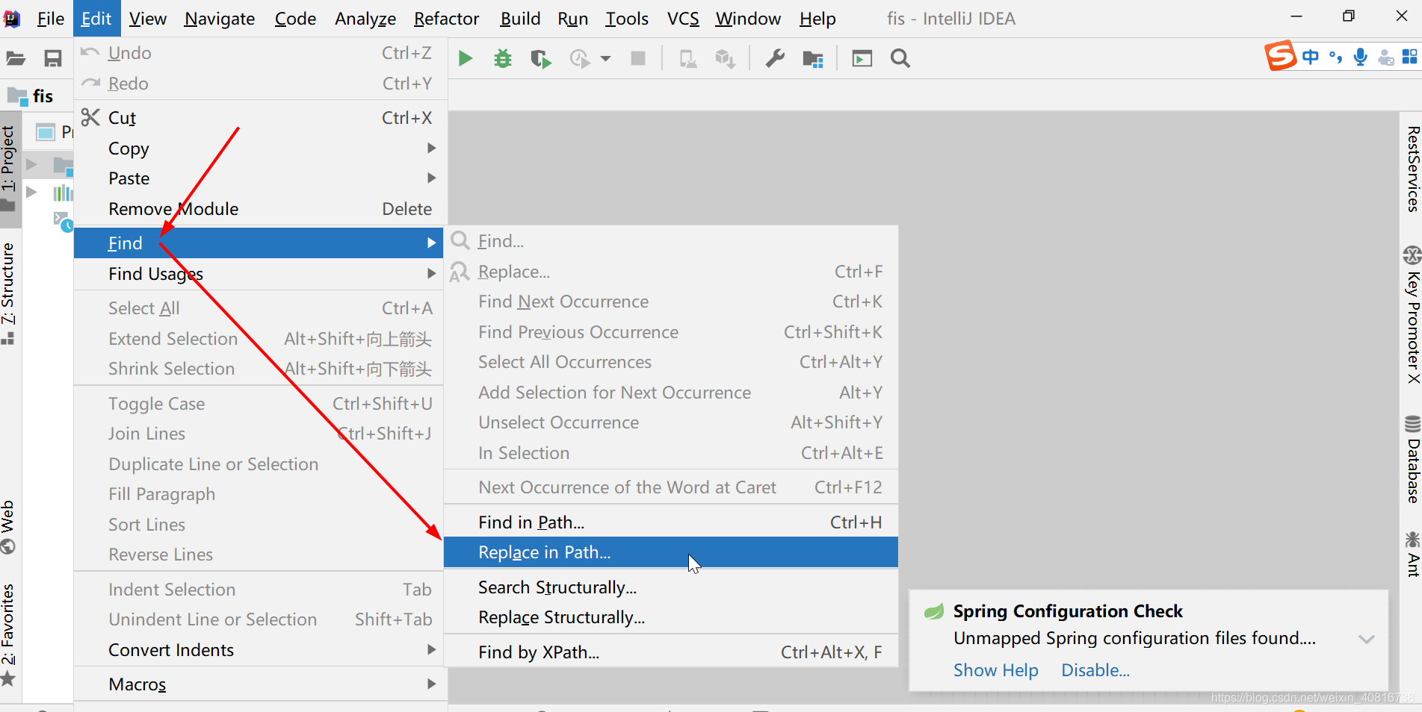Open Project Structure folder icon
1422x712 pixels.
812,58
